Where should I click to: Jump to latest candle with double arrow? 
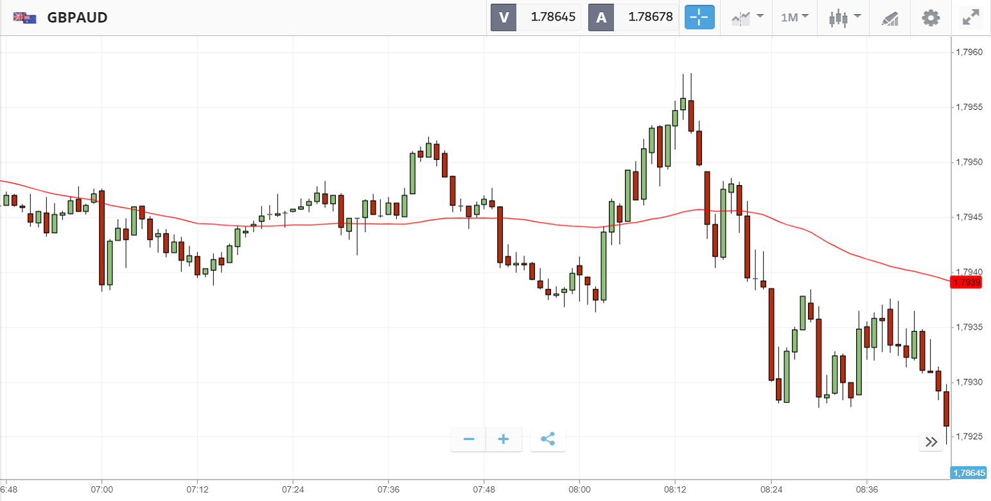(x=931, y=441)
